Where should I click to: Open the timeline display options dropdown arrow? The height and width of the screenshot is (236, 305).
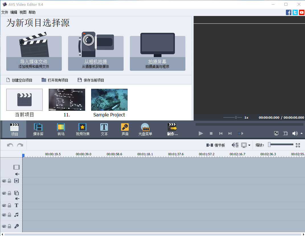coord(249,145)
